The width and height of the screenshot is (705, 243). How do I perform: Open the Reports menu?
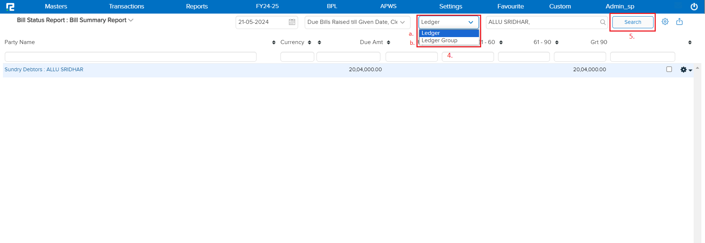click(x=197, y=7)
